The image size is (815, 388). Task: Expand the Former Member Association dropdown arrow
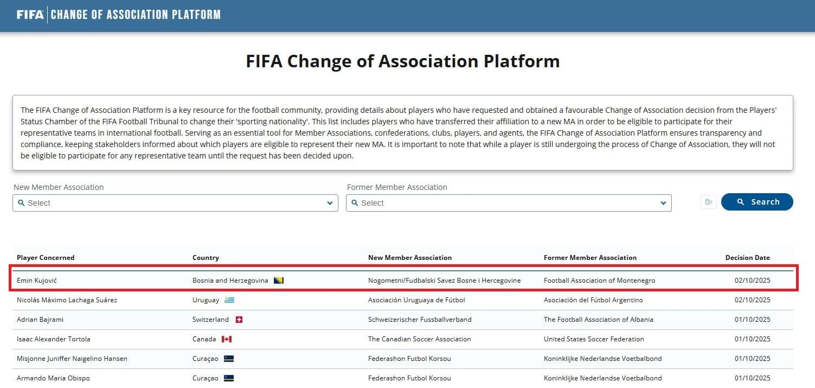663,203
